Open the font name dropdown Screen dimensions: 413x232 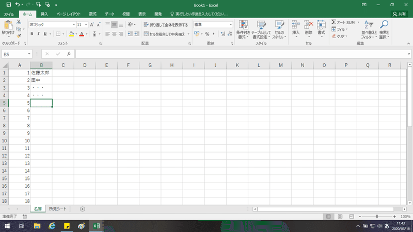click(x=74, y=25)
